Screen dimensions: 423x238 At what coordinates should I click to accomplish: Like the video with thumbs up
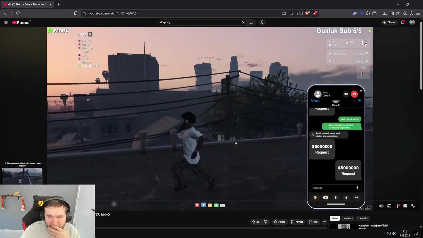point(255,222)
